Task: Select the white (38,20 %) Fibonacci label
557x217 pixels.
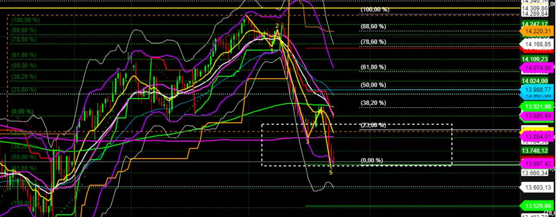Action: (x=373, y=103)
